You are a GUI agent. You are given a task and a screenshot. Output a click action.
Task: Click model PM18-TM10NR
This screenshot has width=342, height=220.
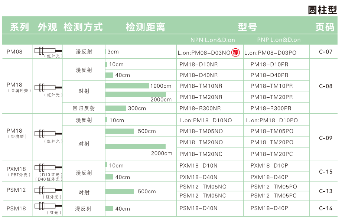(x=201, y=86)
